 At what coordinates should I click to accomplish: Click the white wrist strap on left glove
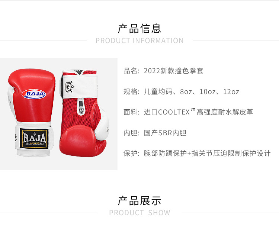[x=34, y=138]
